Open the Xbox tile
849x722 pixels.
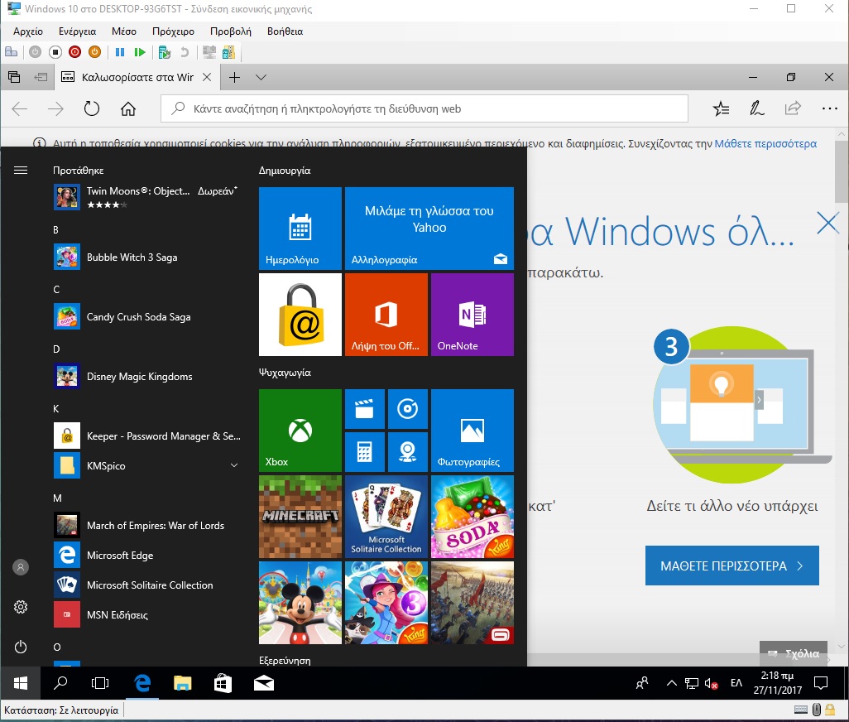[300, 431]
